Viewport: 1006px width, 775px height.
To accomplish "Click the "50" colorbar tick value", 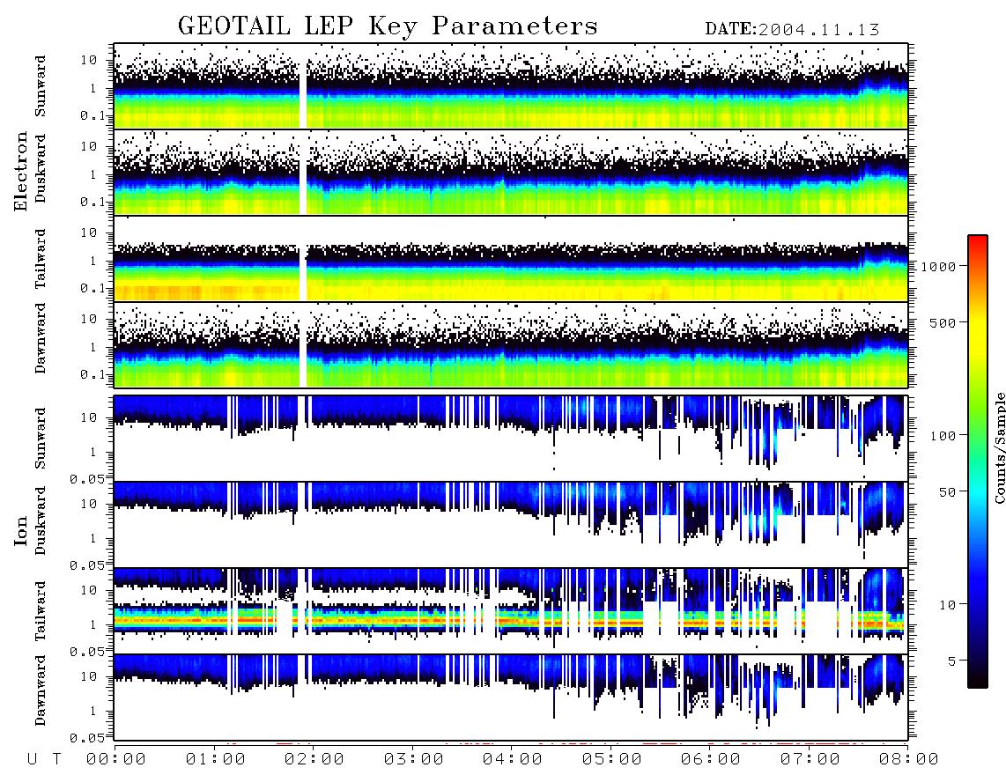I will [x=947, y=492].
